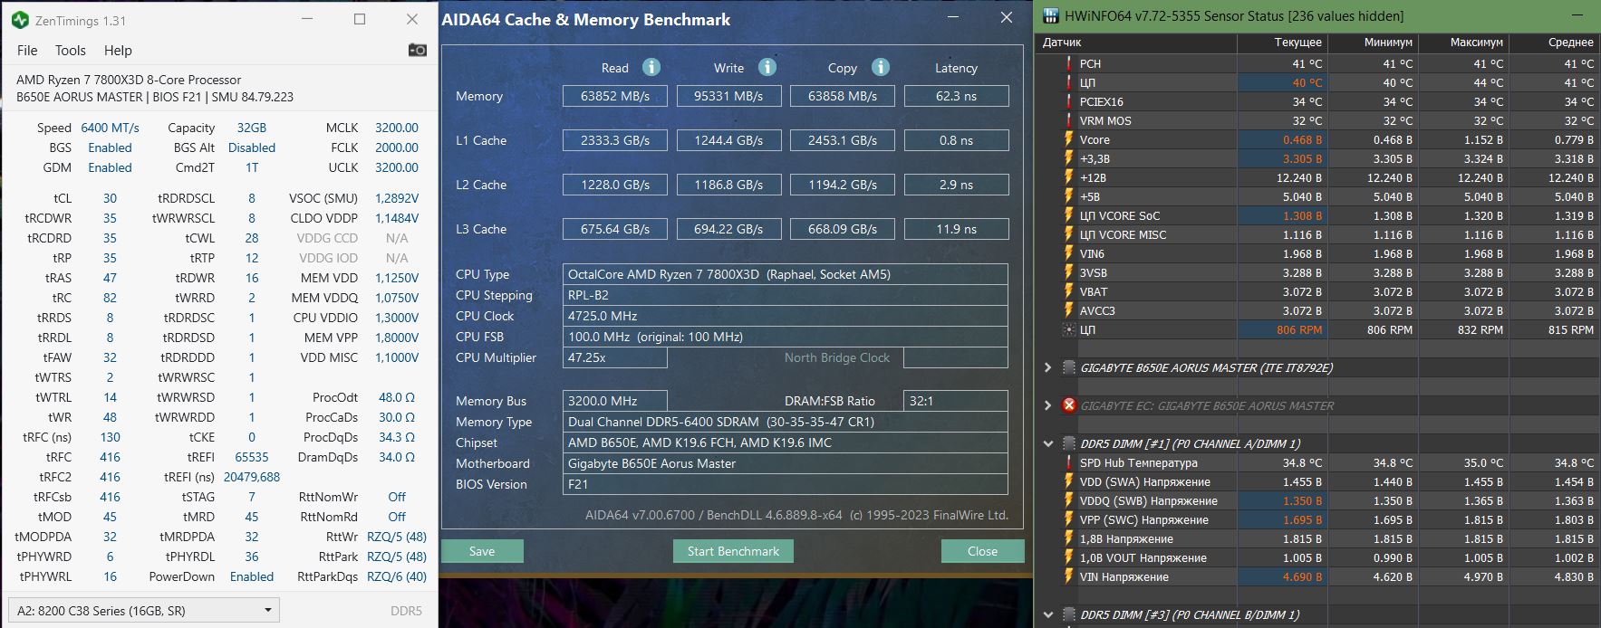The image size is (1601, 628).
Task: Click the Memory Latency value 62.3 ns
Action: [956, 96]
